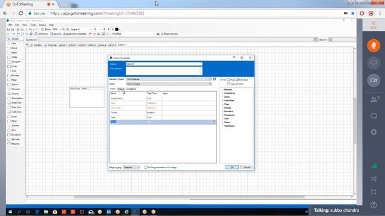Open the Stage logging dropdown

click(131, 167)
